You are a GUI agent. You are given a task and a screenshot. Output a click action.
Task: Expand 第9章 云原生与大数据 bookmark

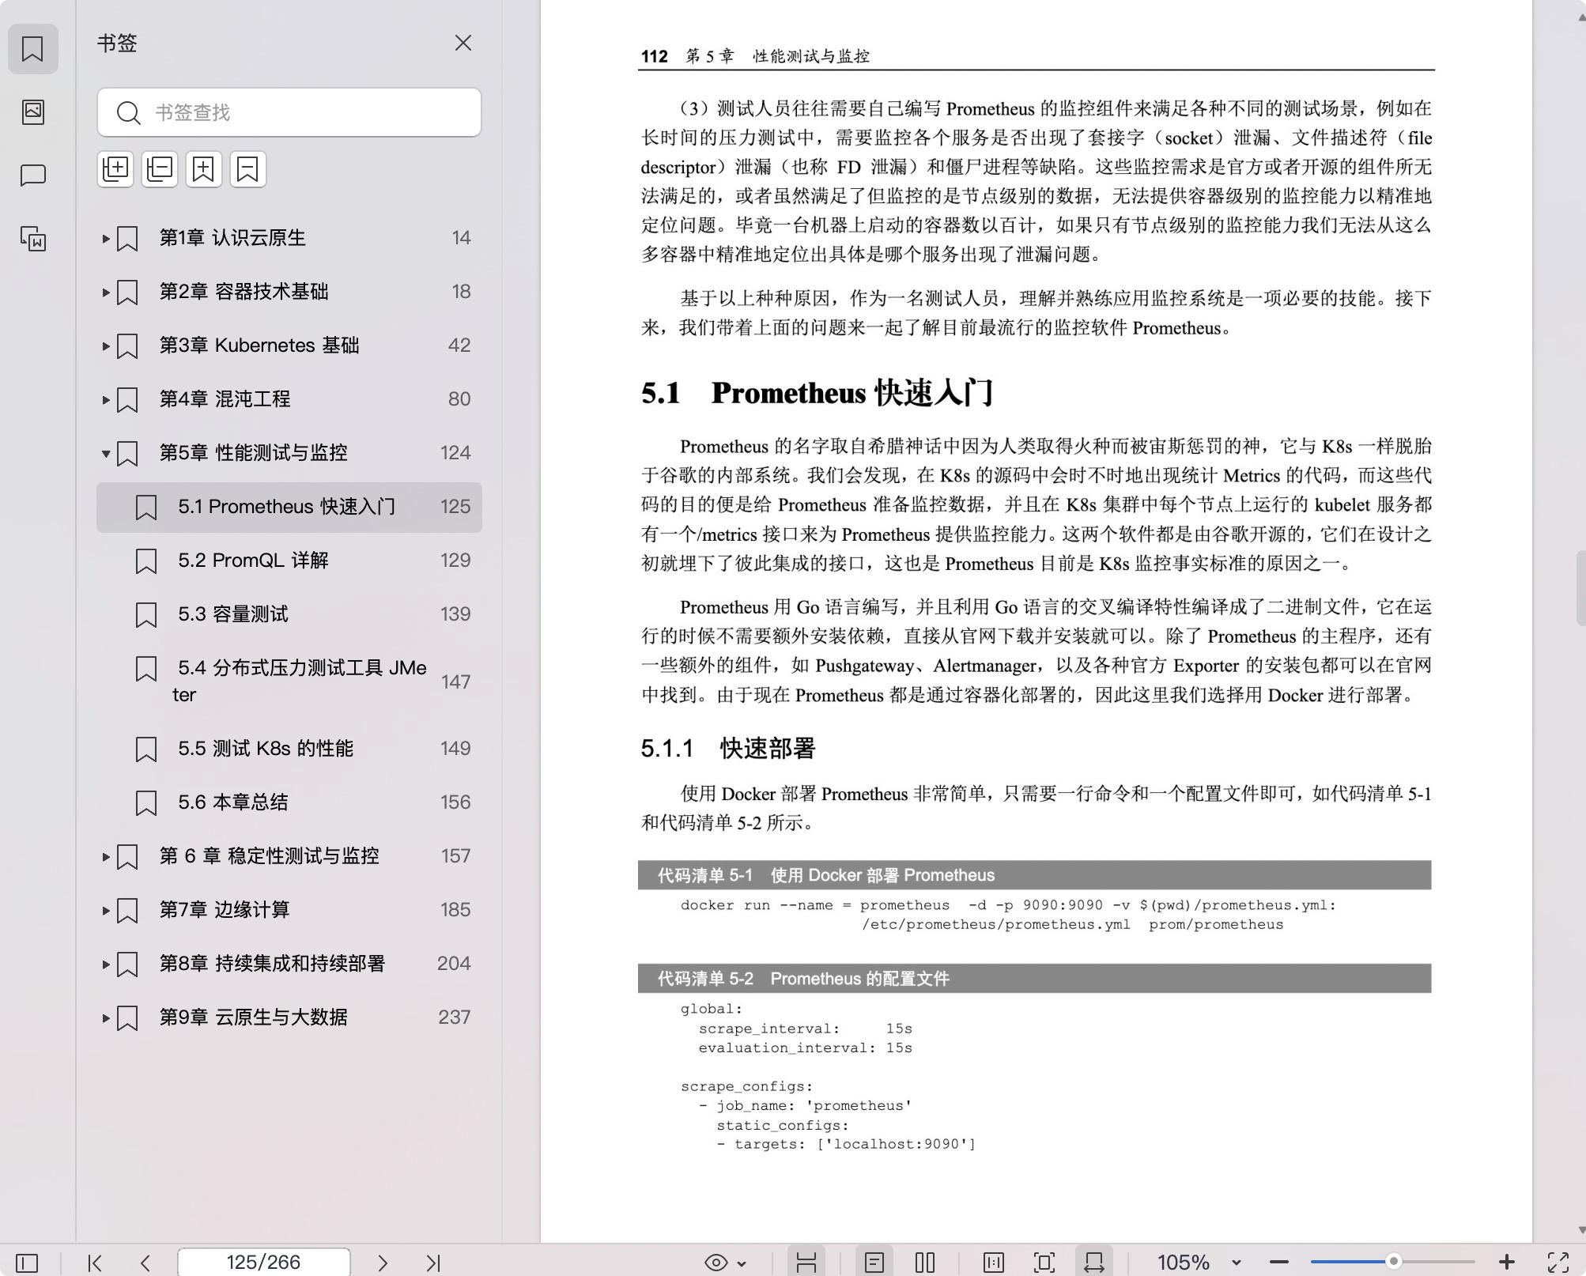[105, 1017]
